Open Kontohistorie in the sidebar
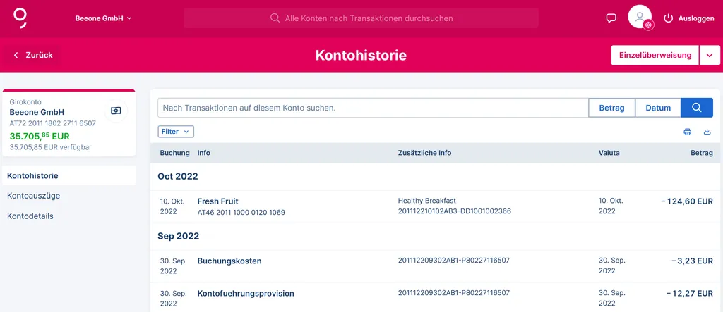This screenshot has width=723, height=312. pyautogui.click(x=68, y=175)
